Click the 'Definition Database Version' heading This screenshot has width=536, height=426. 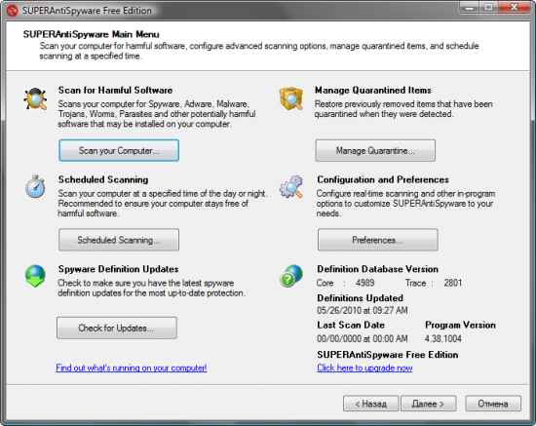click(378, 269)
